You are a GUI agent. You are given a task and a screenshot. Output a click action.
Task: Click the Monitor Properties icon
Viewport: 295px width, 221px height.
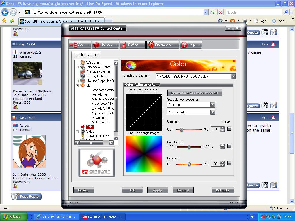tap(83, 81)
